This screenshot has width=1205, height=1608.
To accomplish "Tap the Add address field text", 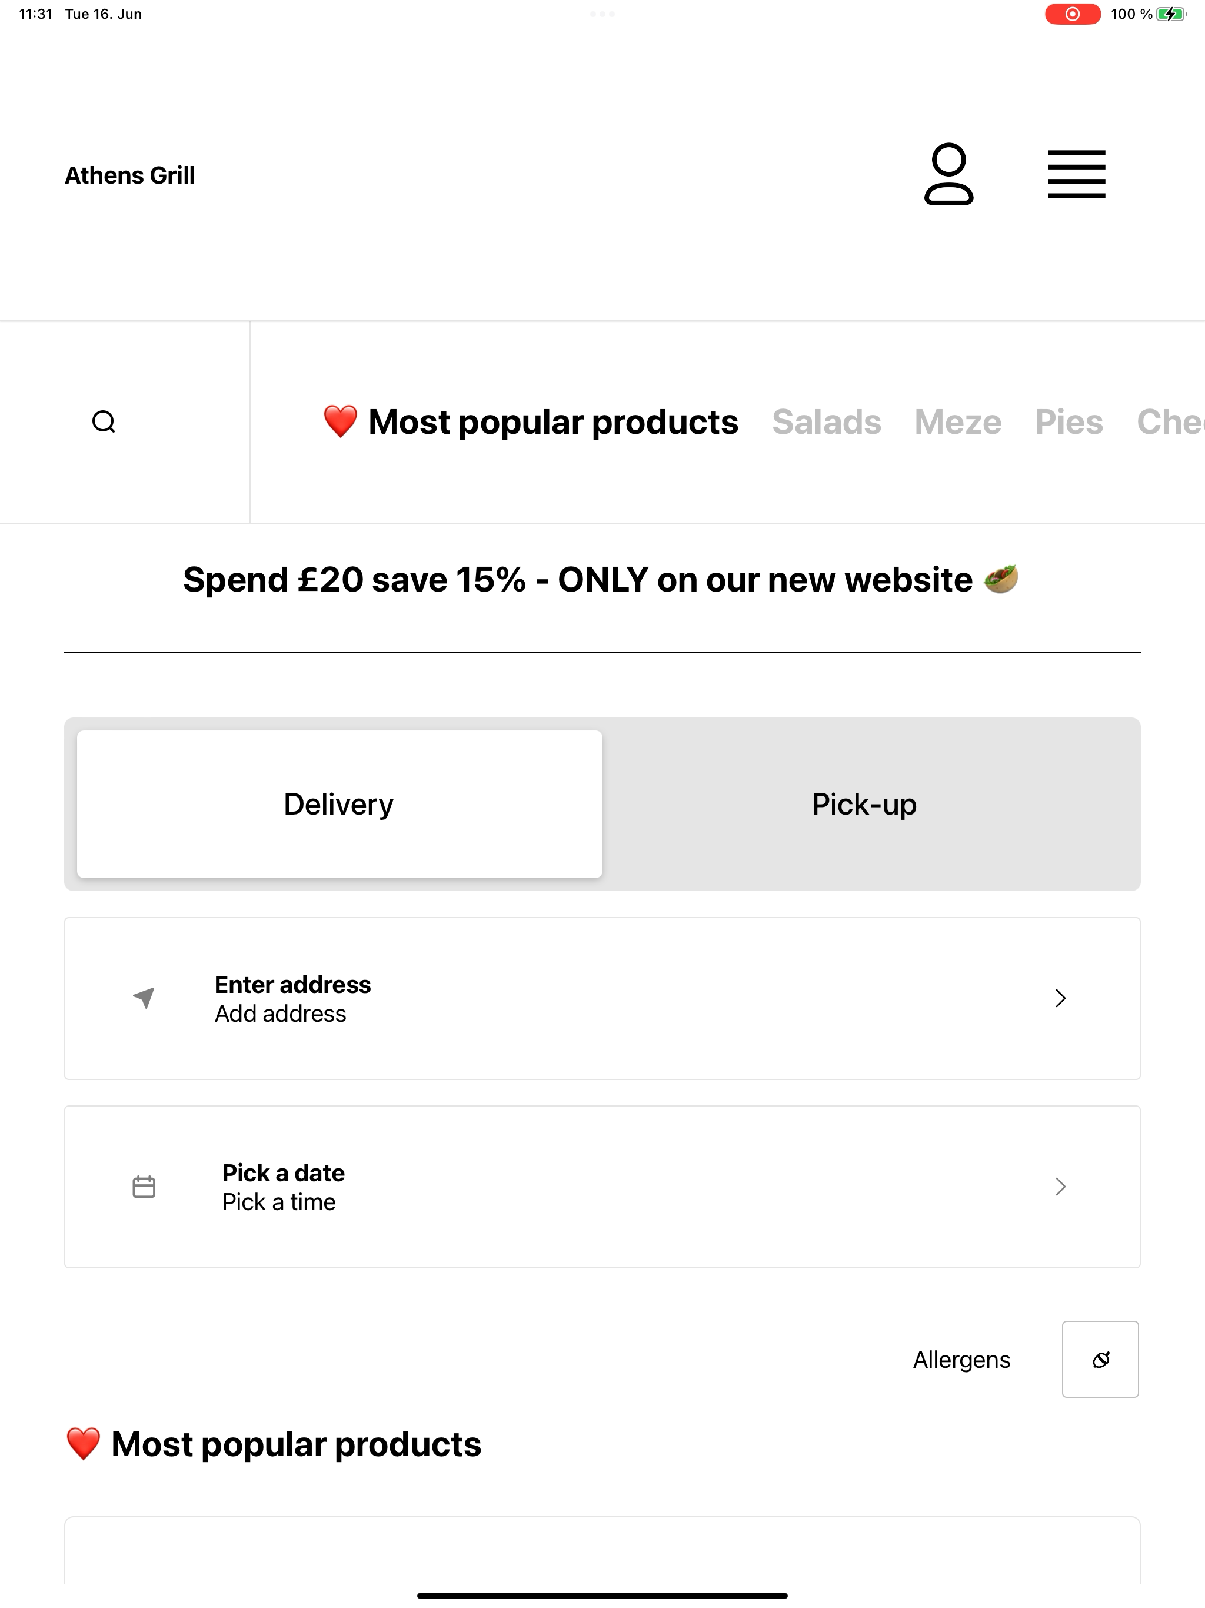I will click(x=281, y=1014).
